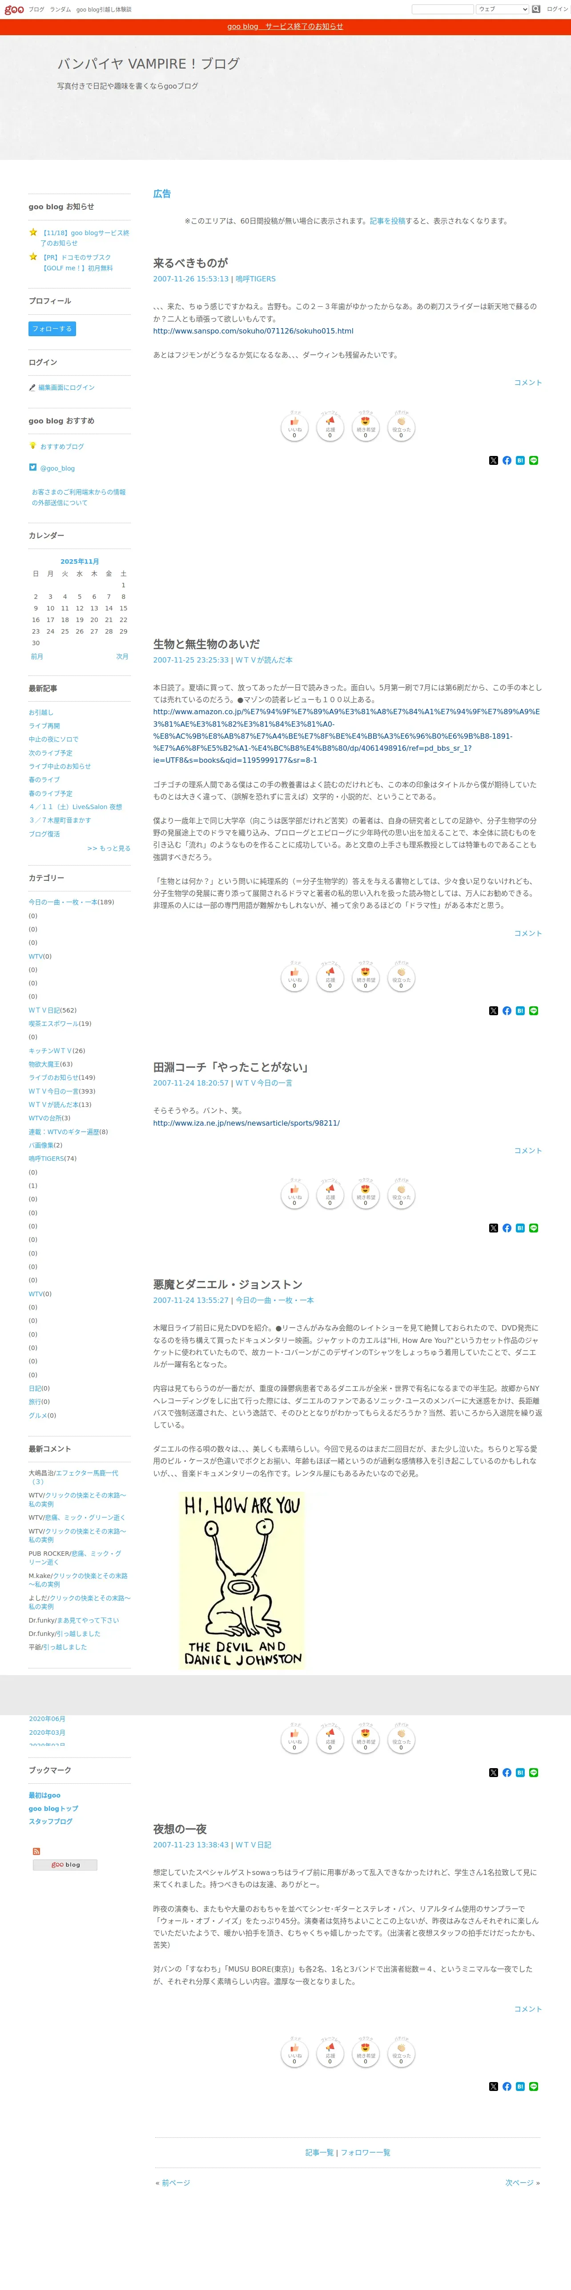Open the ランダム item in top bar
The height and width of the screenshot is (2290, 571).
[60, 10]
